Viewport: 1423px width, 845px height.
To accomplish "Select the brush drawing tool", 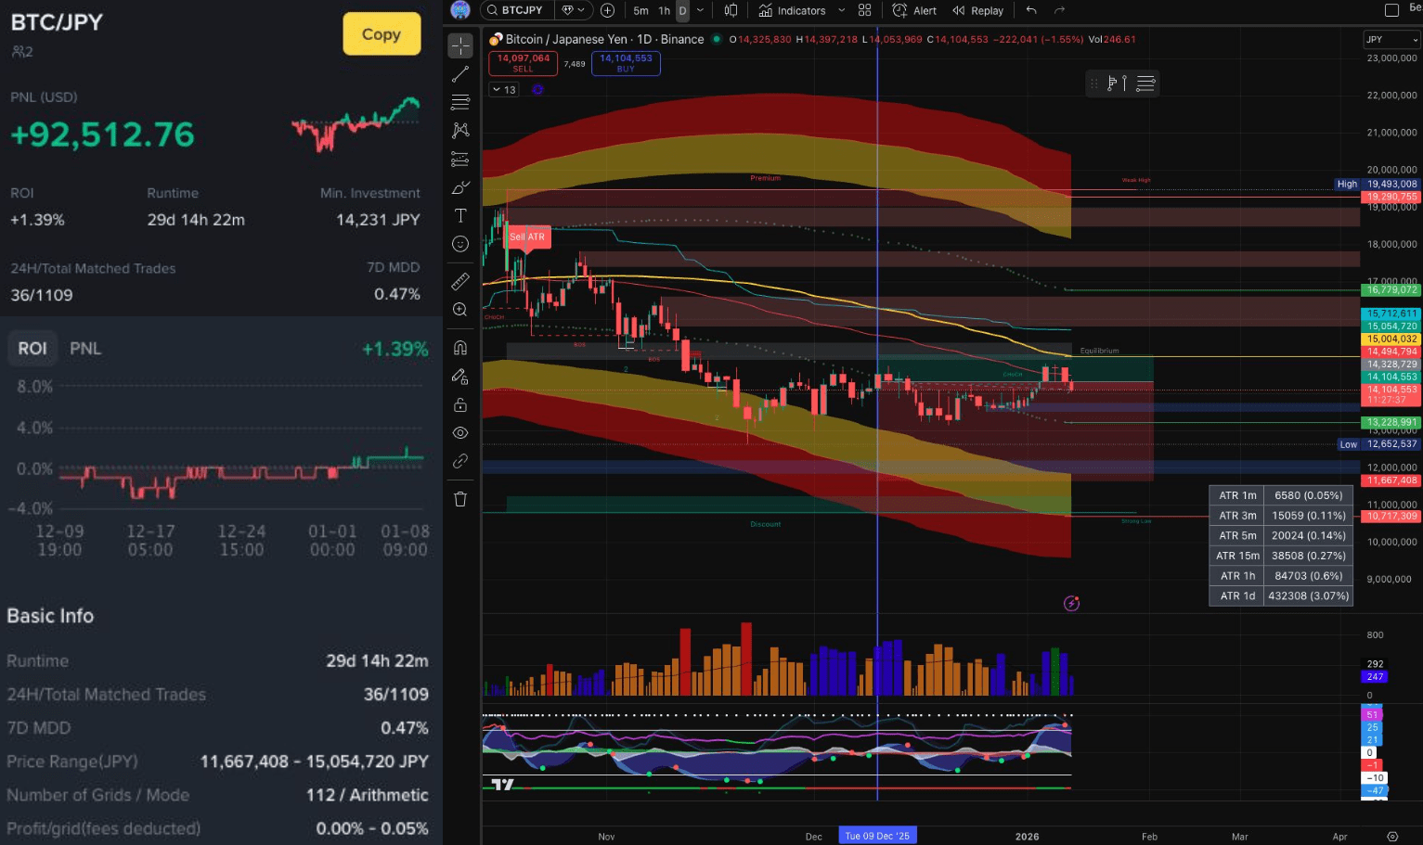I will coord(460,187).
